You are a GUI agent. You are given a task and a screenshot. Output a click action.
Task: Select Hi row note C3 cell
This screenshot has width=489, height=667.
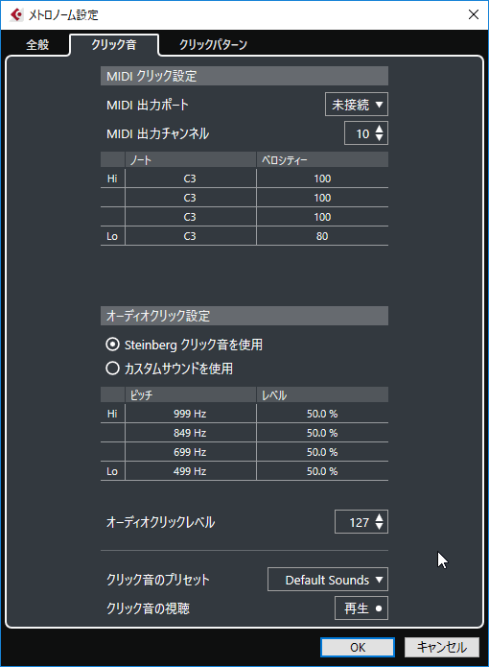pos(191,179)
